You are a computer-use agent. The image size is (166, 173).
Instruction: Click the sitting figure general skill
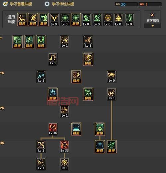pos(22,20)
